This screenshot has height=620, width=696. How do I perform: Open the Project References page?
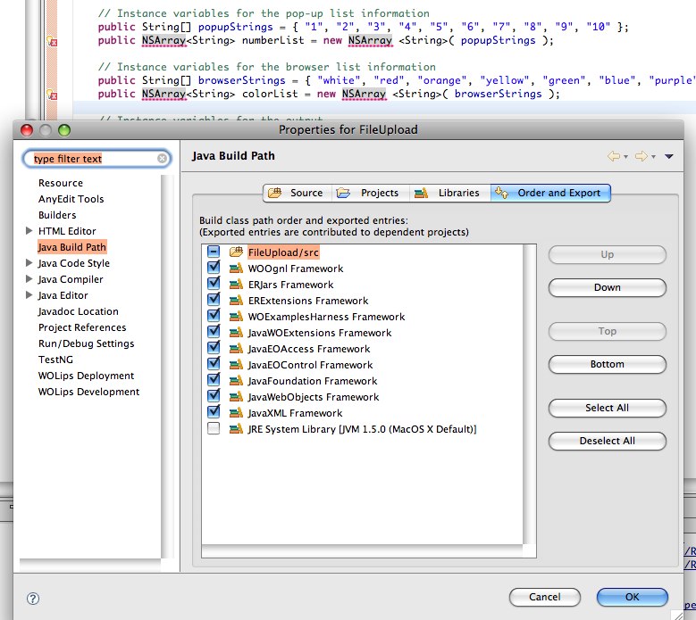pyautogui.click(x=82, y=327)
